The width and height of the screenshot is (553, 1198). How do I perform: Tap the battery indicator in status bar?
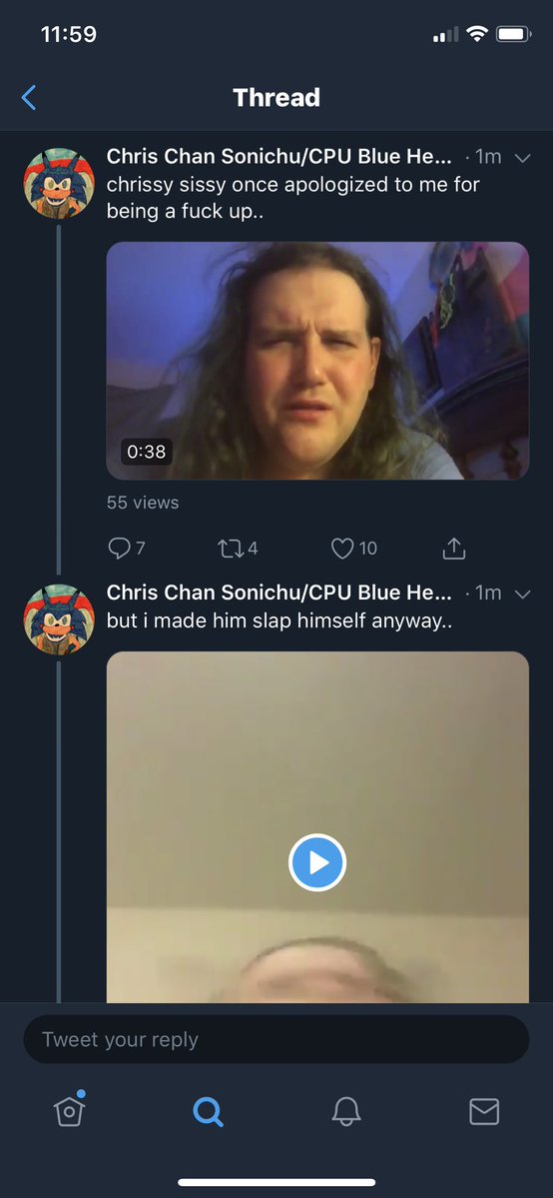point(514,34)
